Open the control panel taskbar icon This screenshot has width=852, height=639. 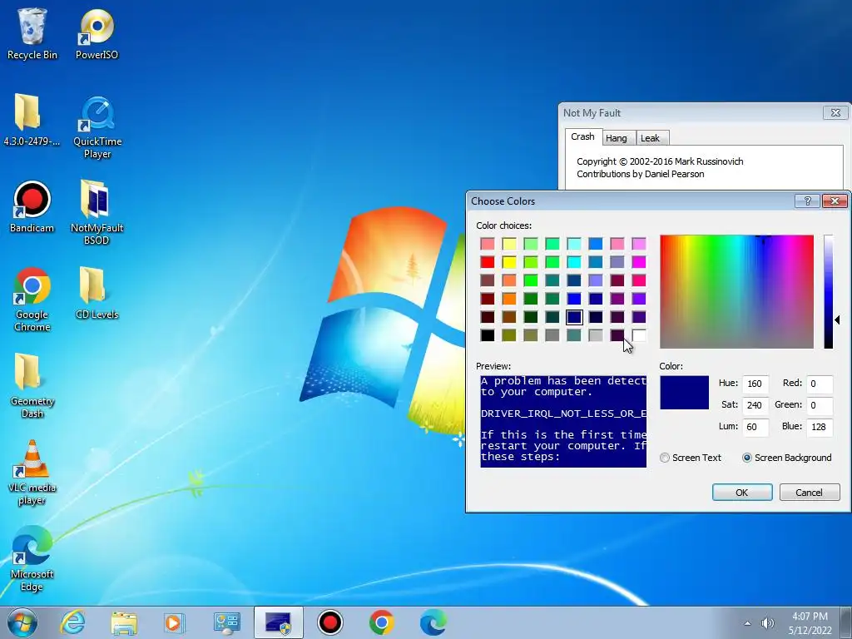click(x=226, y=622)
